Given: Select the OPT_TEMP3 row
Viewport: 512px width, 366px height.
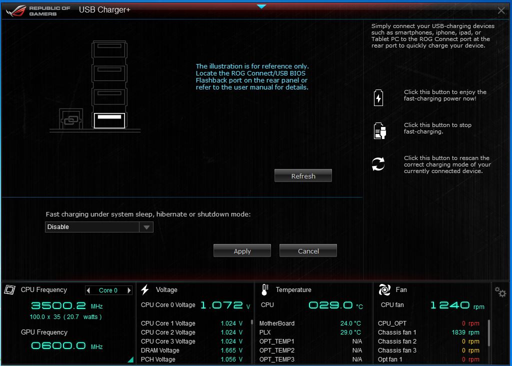Looking at the screenshot, I should pyautogui.click(x=310, y=359).
